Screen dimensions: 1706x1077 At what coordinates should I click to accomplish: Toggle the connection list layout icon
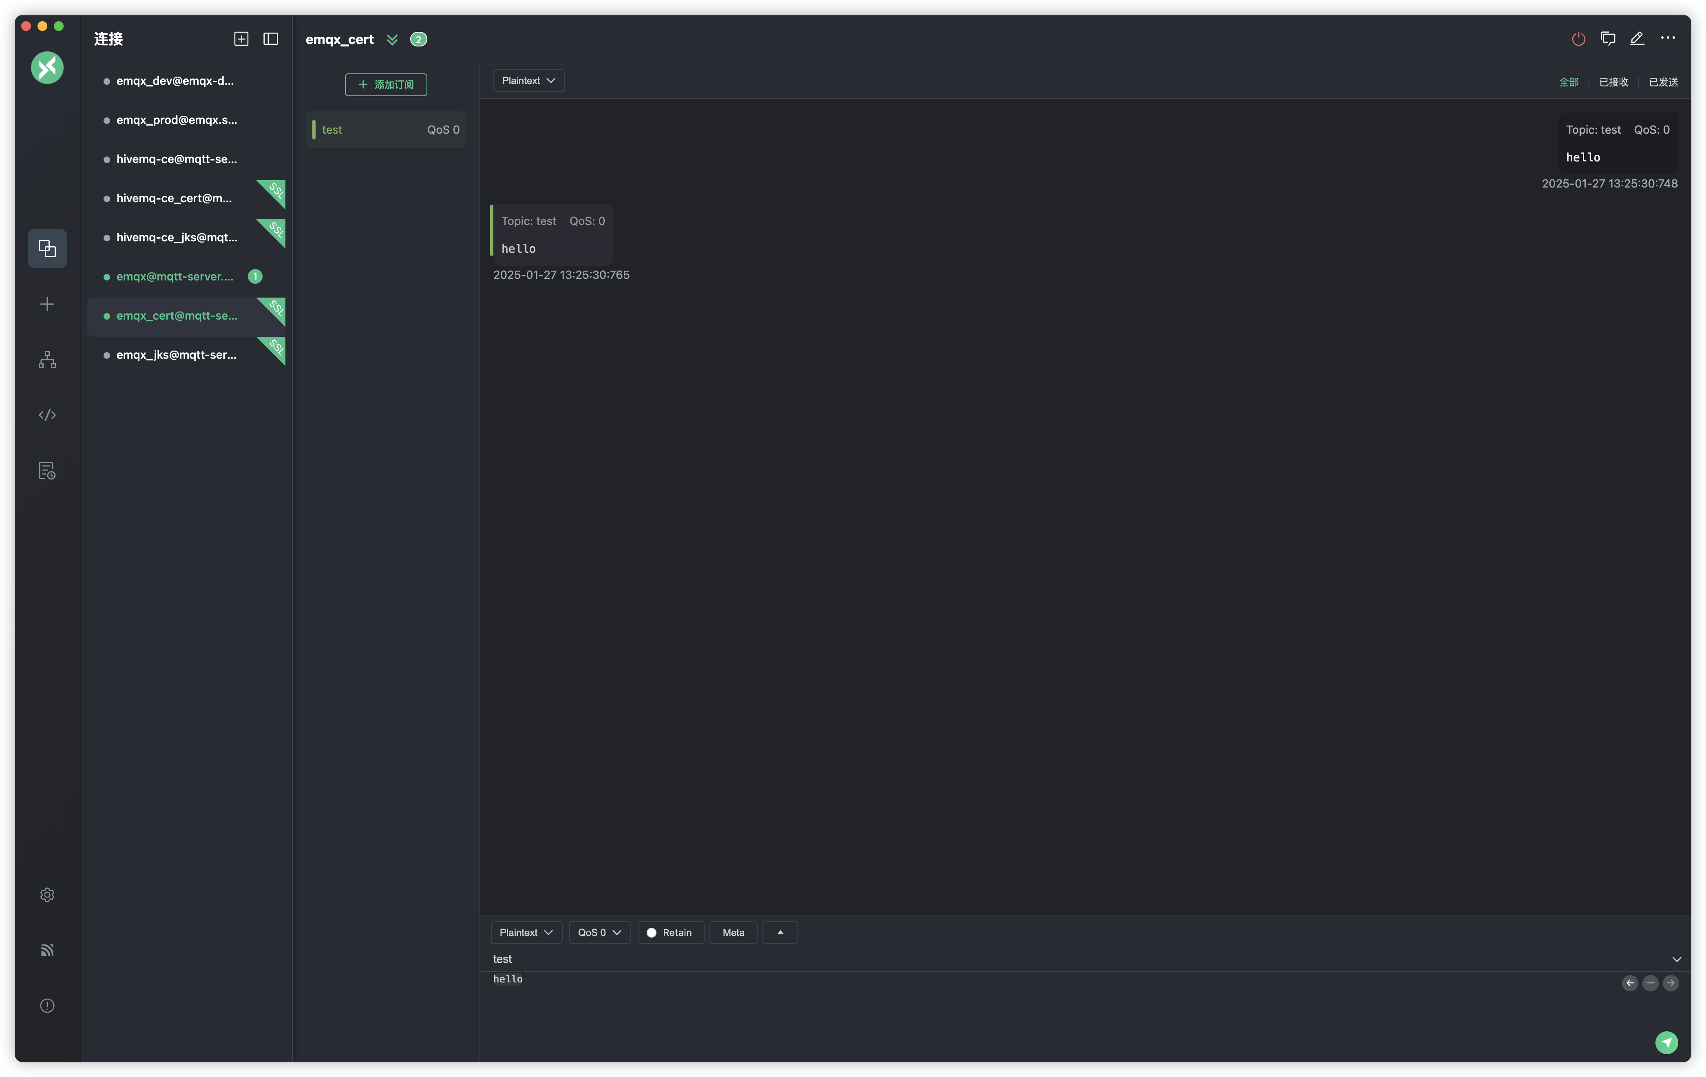tap(271, 39)
